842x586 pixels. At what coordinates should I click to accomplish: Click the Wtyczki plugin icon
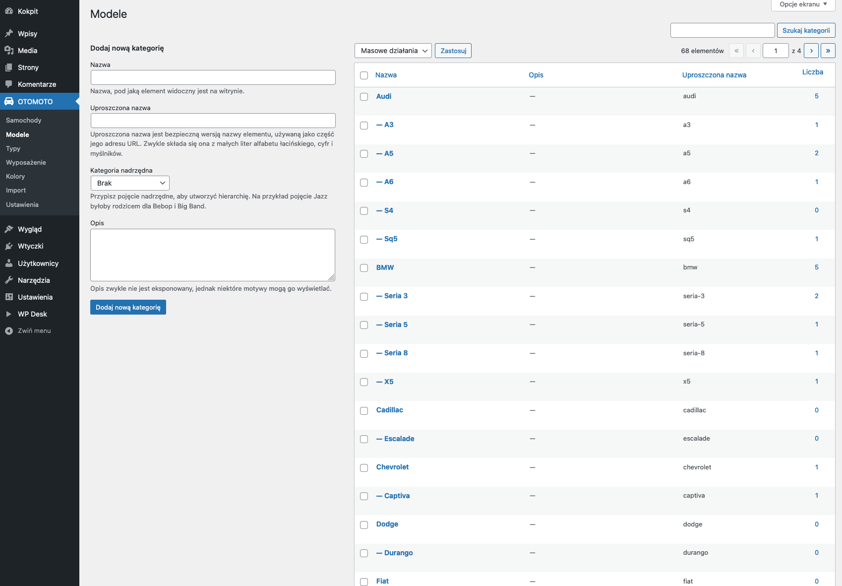pyautogui.click(x=9, y=246)
